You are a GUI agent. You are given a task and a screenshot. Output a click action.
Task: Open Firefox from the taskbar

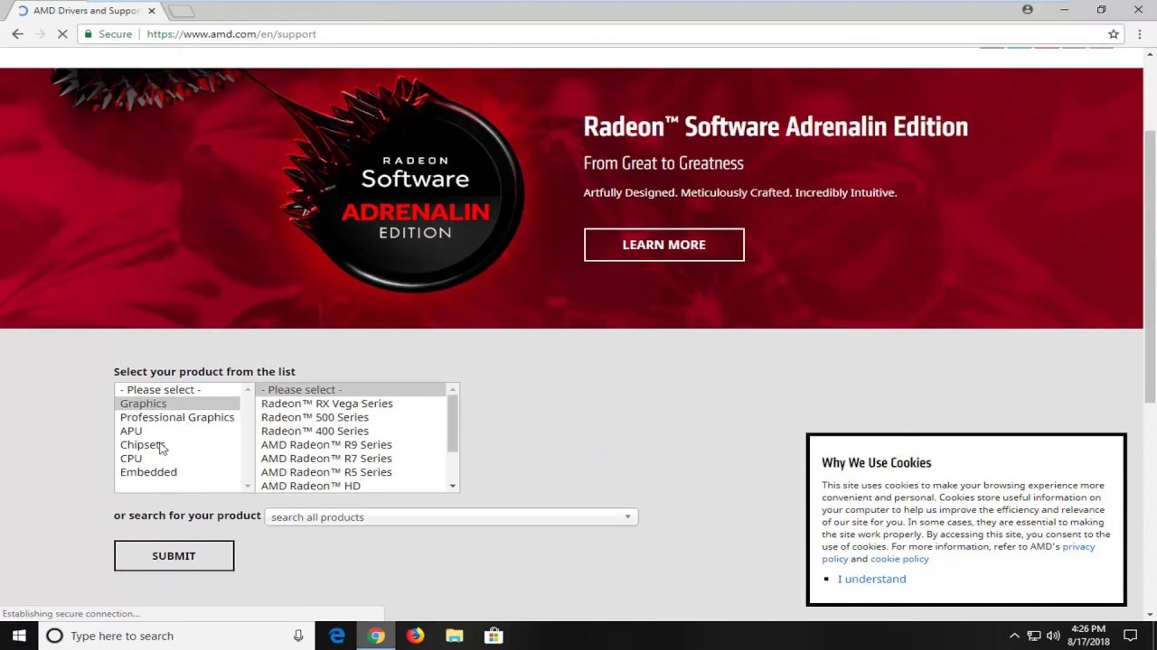pyautogui.click(x=415, y=636)
